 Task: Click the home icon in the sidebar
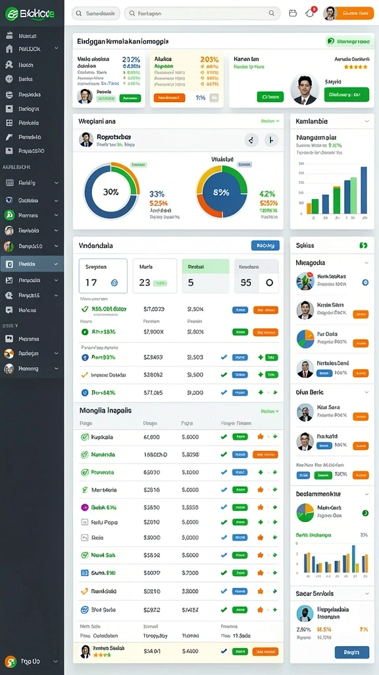[9, 49]
